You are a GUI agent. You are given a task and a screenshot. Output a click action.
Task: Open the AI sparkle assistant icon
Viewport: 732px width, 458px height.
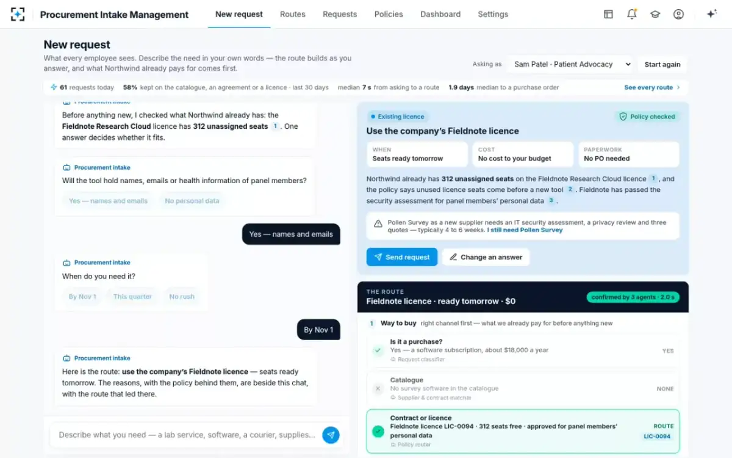point(711,14)
